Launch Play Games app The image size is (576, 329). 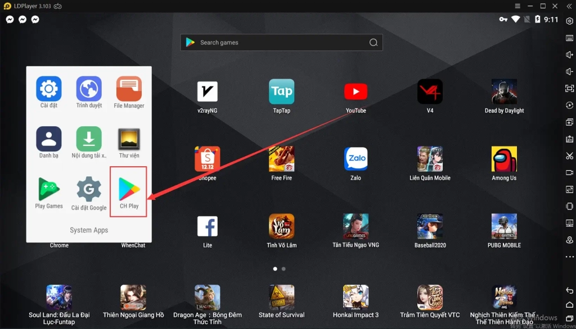(49, 189)
